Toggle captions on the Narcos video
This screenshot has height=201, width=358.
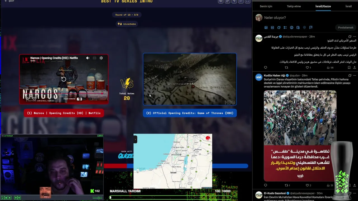(95, 58)
